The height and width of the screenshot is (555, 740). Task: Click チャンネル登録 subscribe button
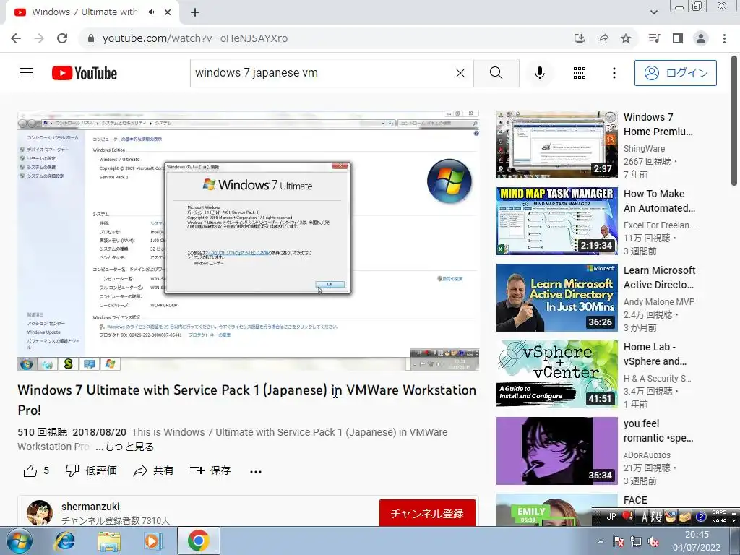[427, 513]
